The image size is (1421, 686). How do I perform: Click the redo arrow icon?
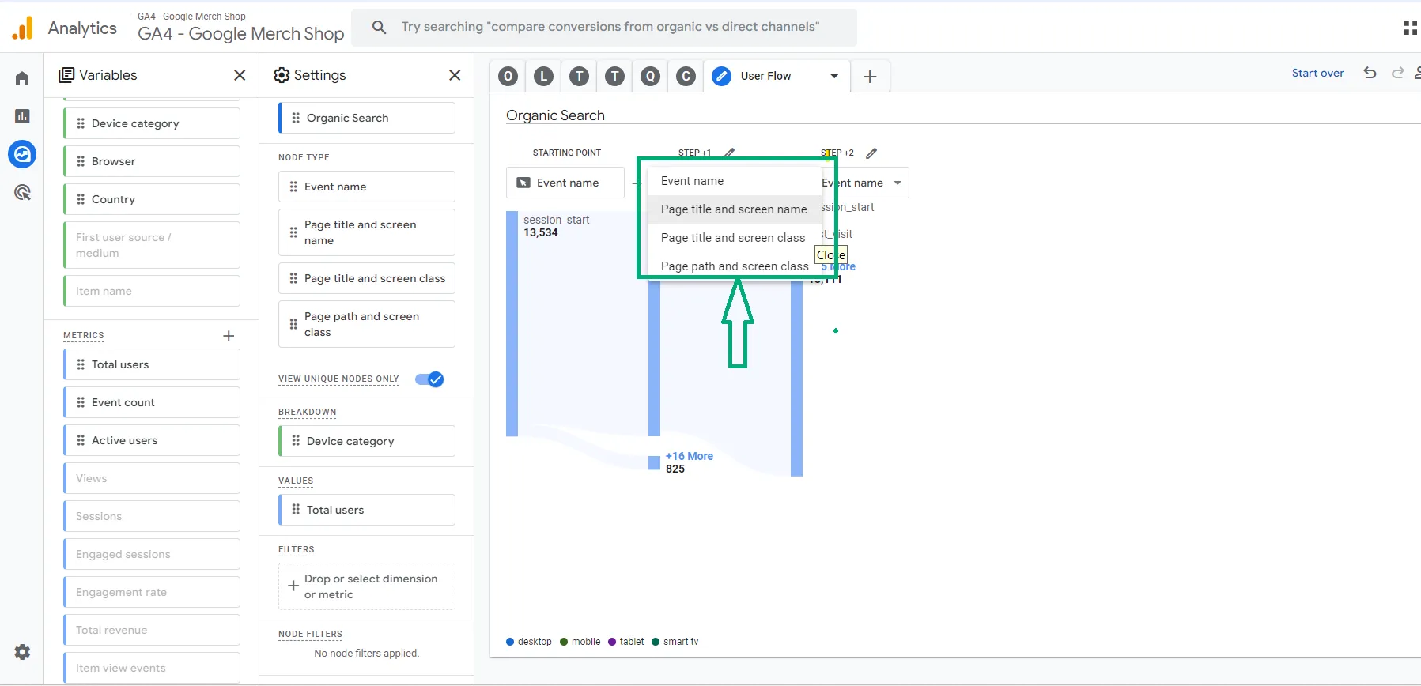pos(1398,73)
